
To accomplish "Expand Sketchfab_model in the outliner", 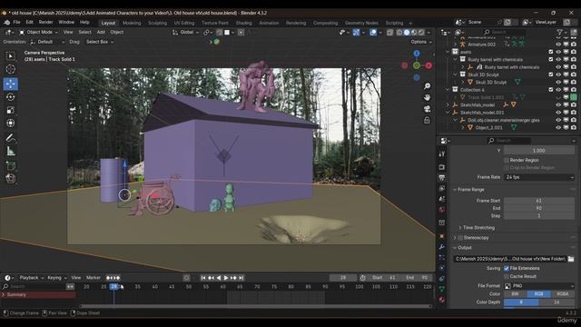I will point(448,105).
